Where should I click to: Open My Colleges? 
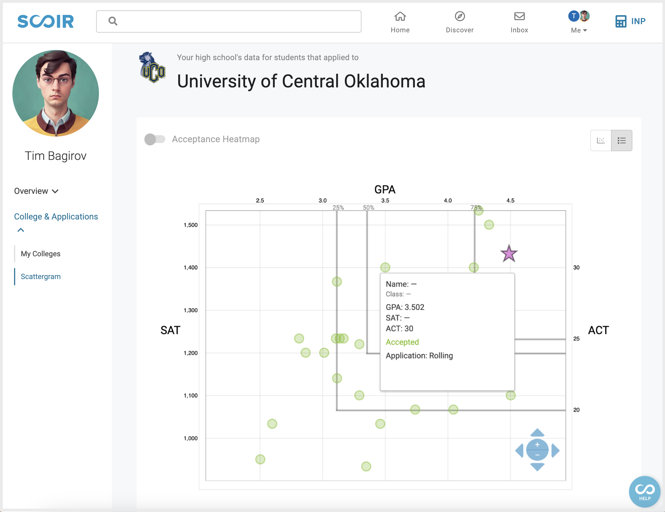40,253
